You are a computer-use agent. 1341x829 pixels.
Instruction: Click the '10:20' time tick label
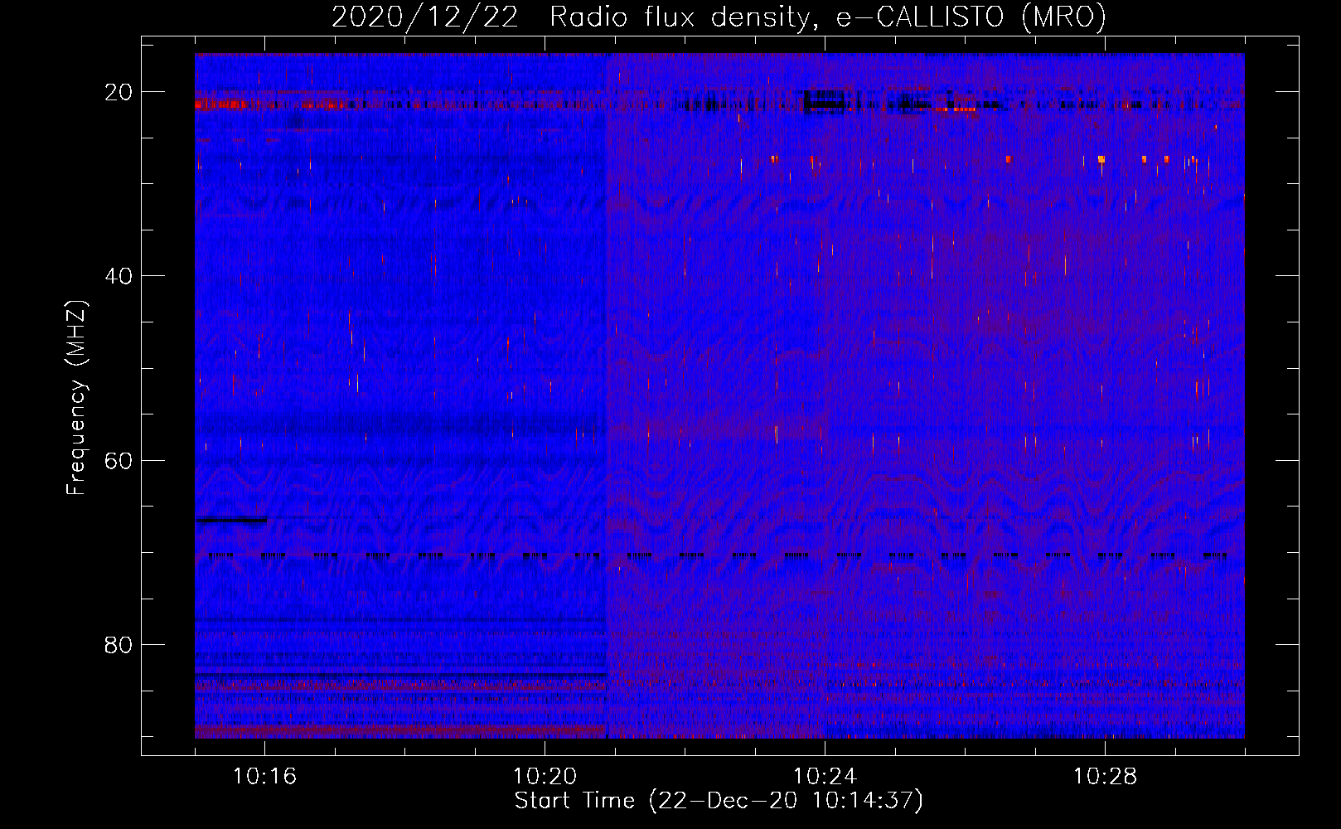click(545, 777)
